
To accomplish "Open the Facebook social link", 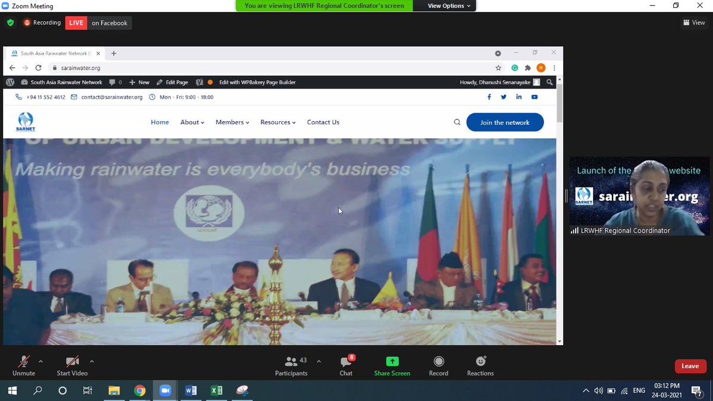I will [489, 97].
